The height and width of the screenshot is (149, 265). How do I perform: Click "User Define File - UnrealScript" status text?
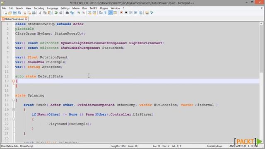pos(17,146)
